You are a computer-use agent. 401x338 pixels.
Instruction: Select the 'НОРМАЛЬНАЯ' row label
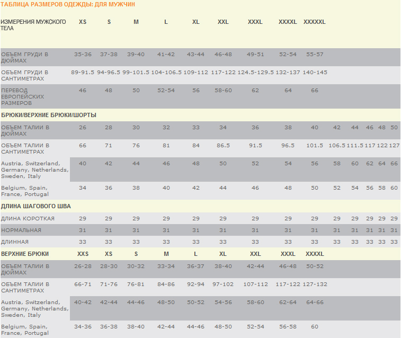[x=21, y=230]
